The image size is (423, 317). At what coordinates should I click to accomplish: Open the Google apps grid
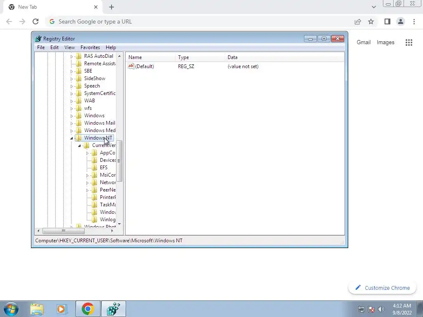[409, 43]
